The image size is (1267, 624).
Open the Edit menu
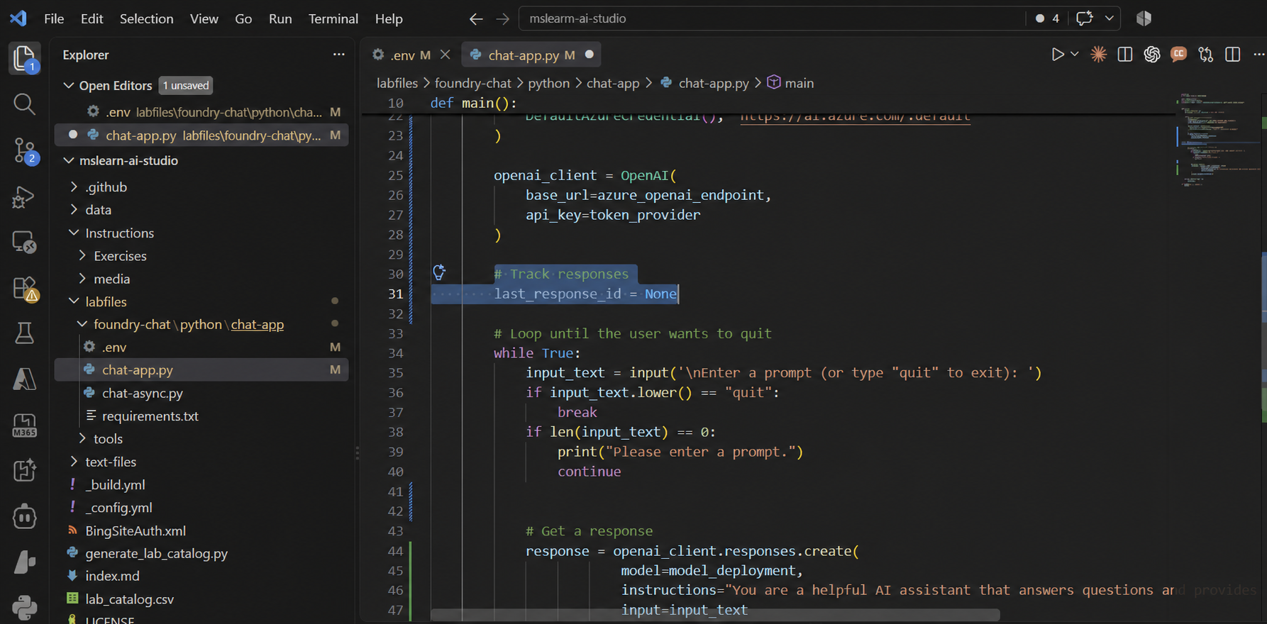pos(92,19)
